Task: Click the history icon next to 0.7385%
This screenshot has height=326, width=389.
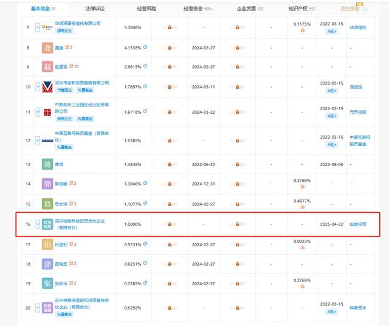Action: tap(145, 283)
